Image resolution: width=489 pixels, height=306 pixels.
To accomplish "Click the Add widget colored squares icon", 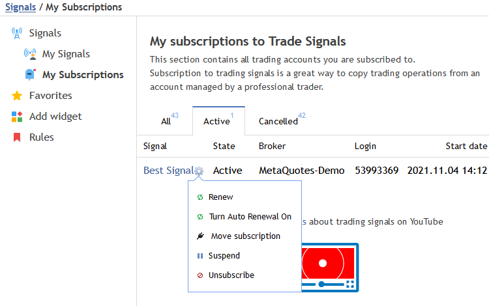I will [17, 117].
